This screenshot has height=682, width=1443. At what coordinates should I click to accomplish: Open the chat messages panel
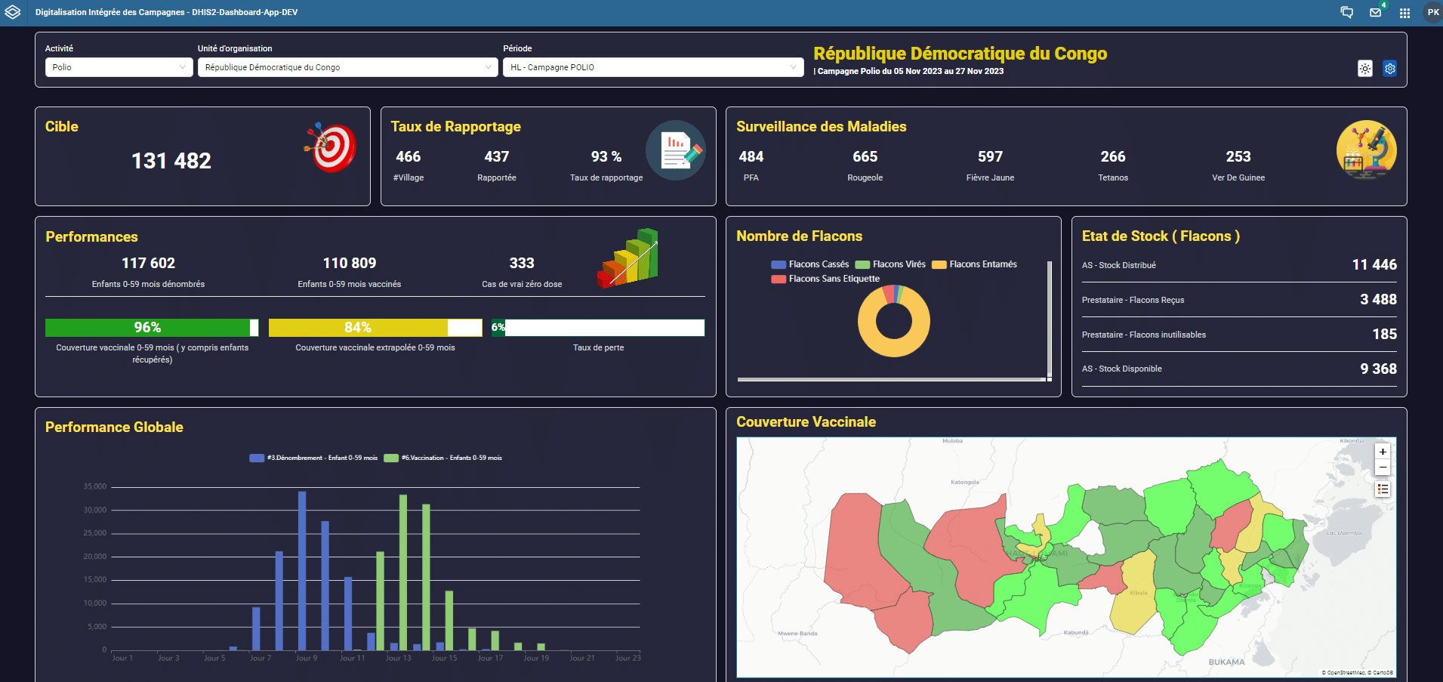1347,13
